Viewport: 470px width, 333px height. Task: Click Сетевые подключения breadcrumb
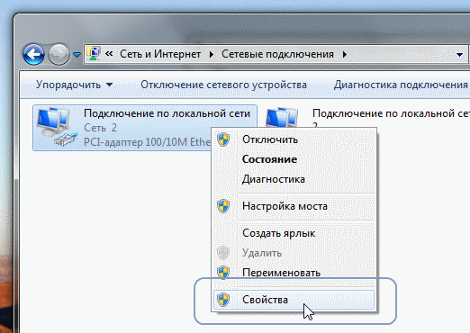click(277, 54)
